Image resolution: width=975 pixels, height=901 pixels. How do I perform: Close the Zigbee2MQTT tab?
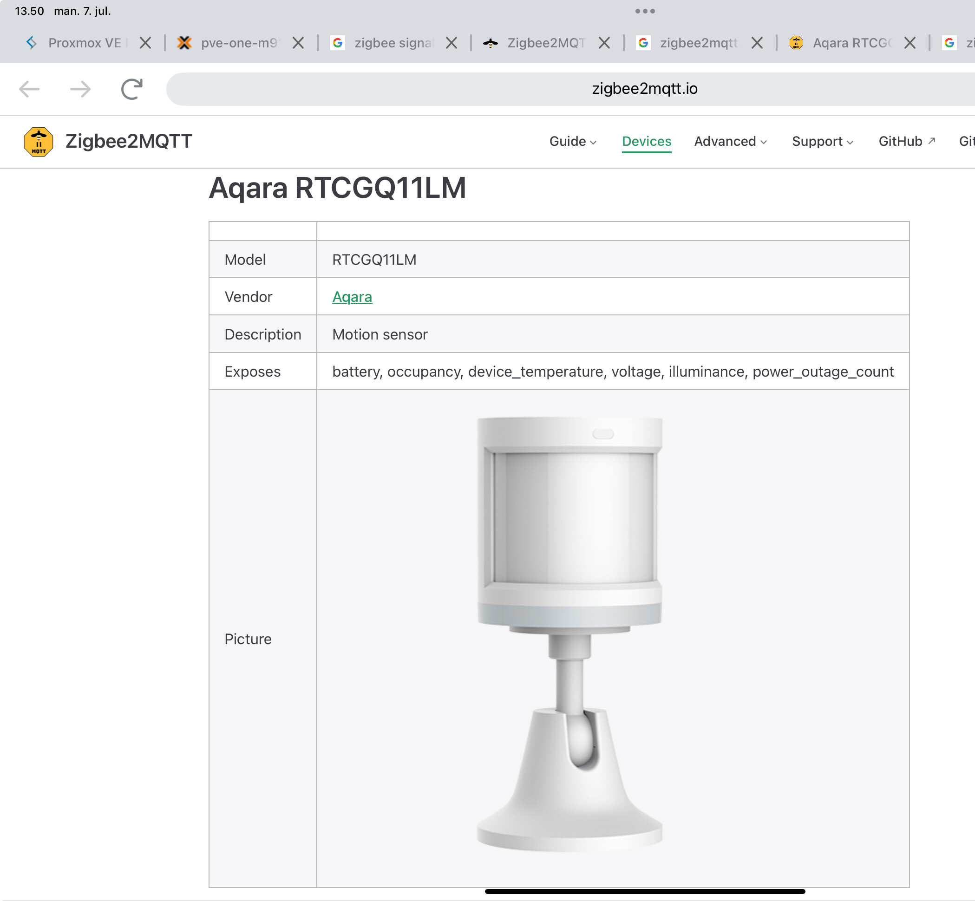(x=604, y=43)
